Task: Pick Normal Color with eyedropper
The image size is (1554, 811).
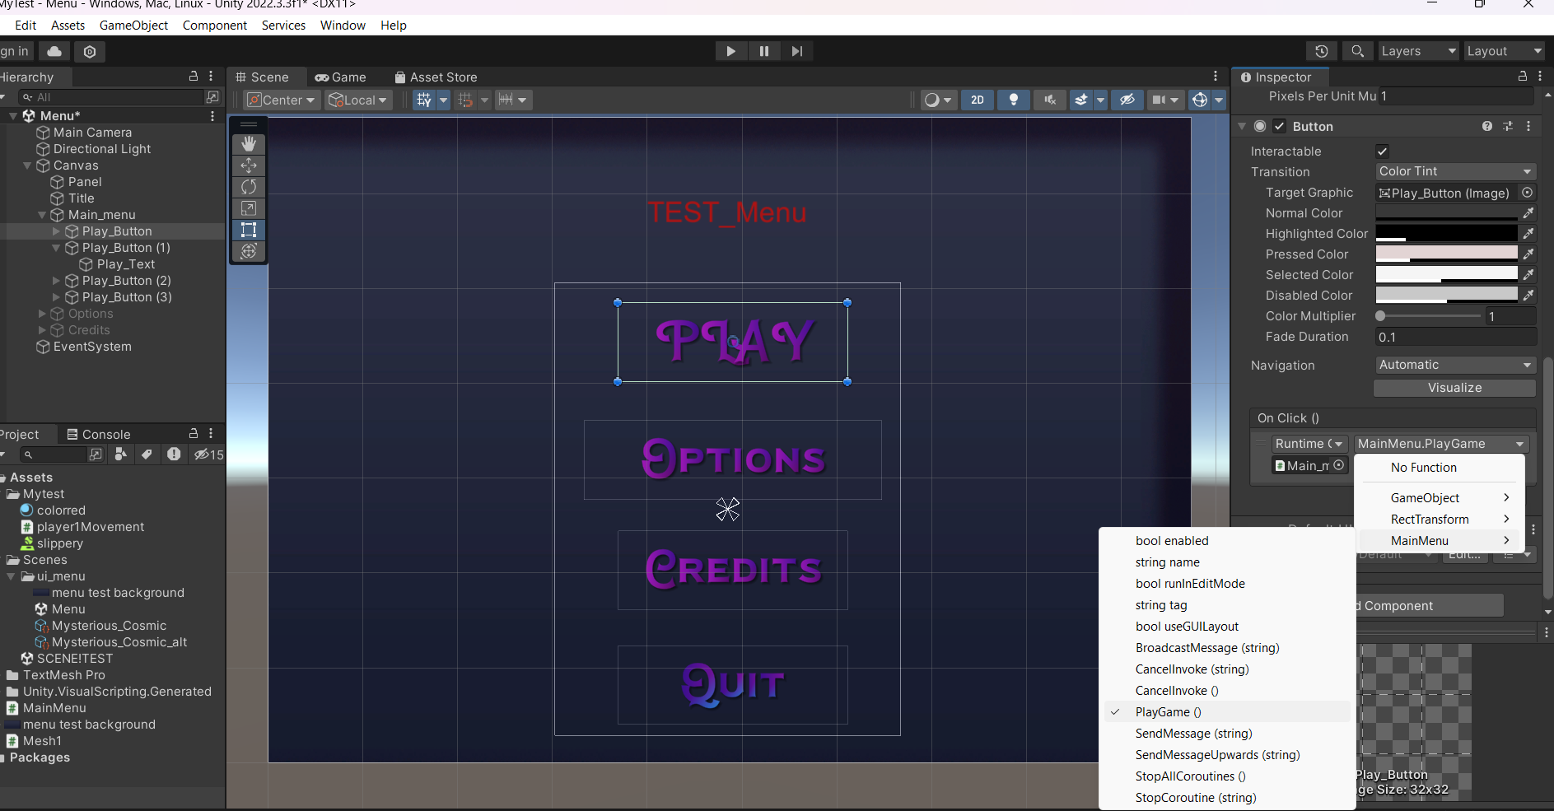Action: 1528,213
